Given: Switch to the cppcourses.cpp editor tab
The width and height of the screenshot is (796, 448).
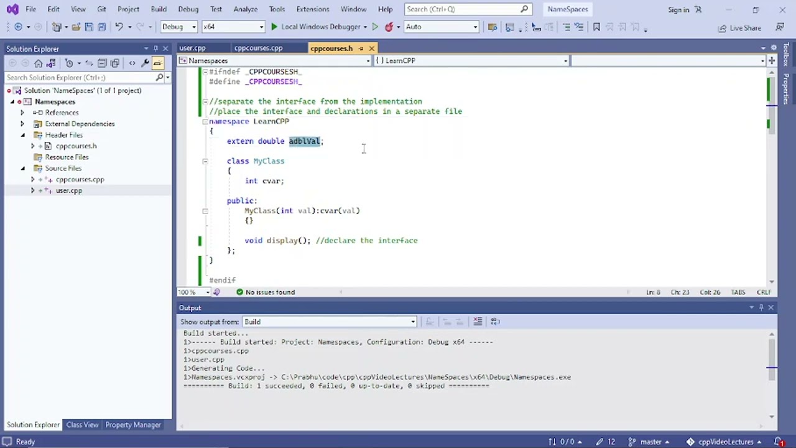Looking at the screenshot, I should click(x=258, y=48).
